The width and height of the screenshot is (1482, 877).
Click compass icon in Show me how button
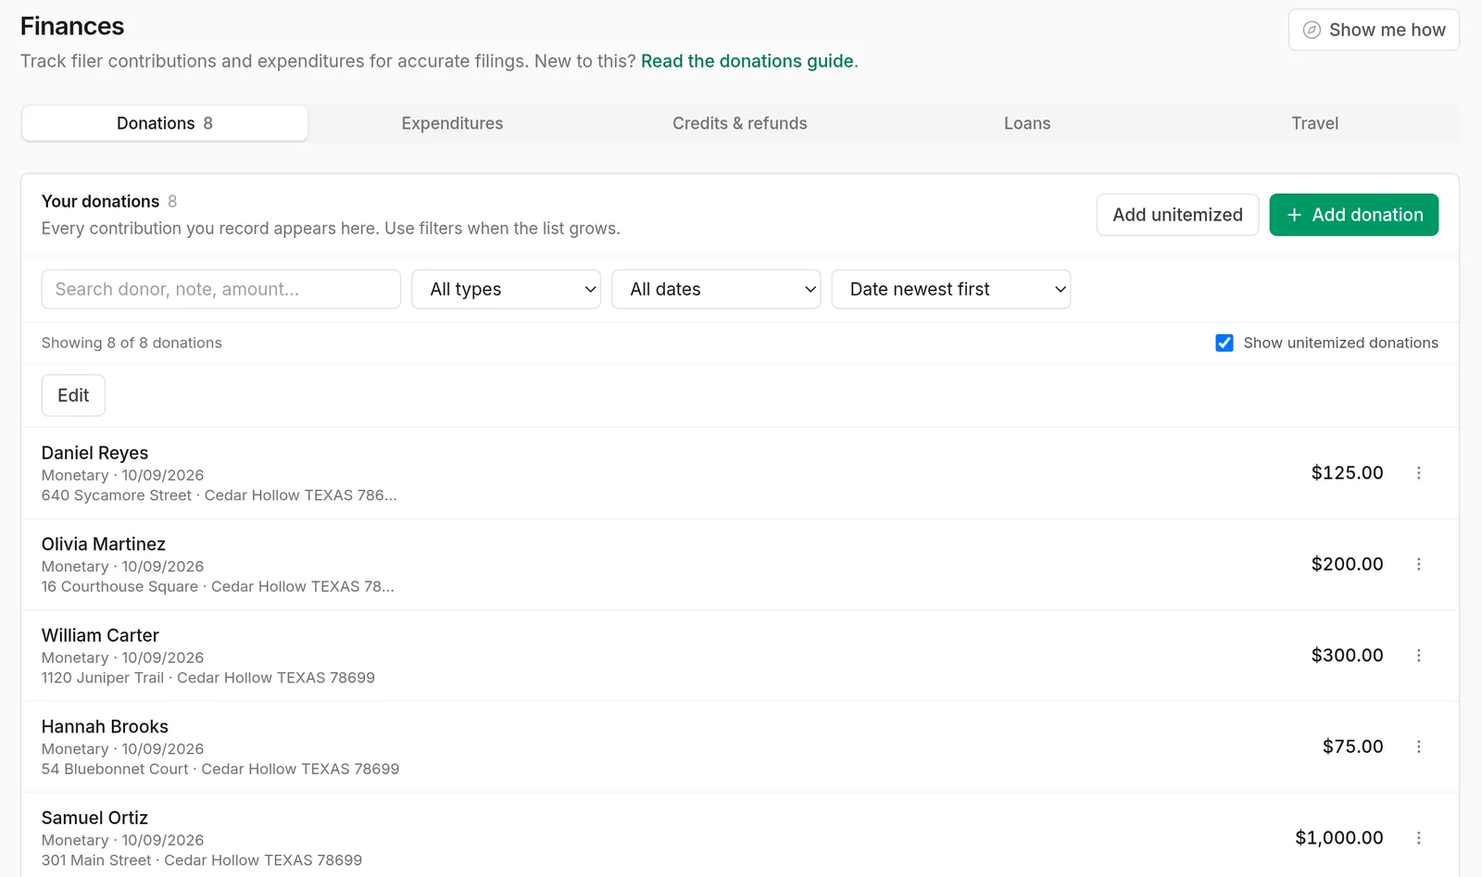(1312, 30)
